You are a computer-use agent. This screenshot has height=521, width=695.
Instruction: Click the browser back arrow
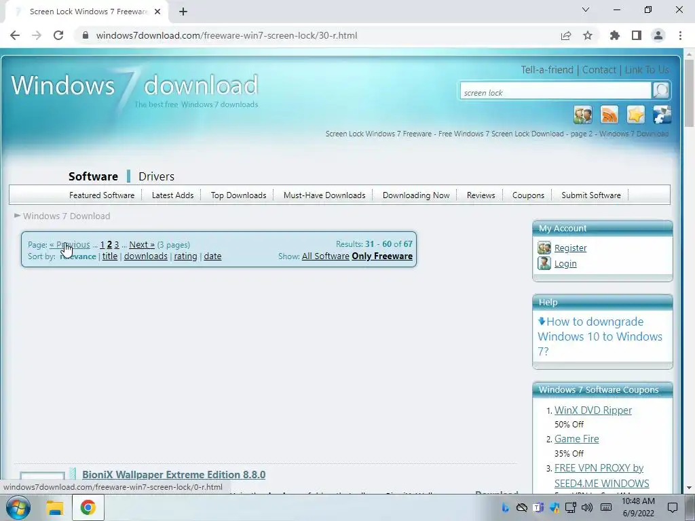pyautogui.click(x=15, y=35)
